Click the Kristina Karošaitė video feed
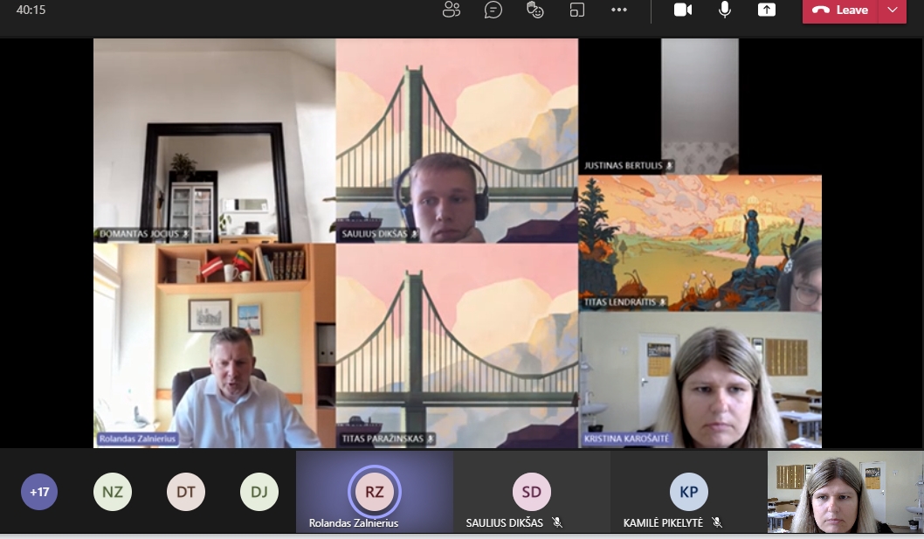 [700, 380]
